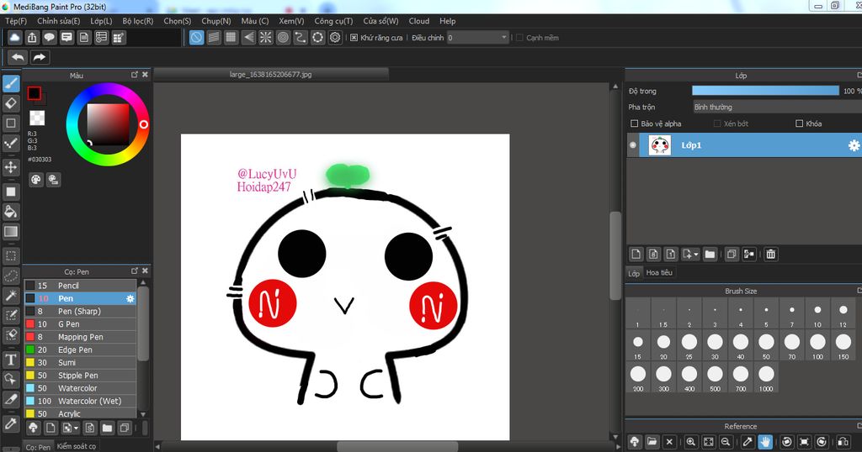Enable parallel lines snap guide

point(214,37)
